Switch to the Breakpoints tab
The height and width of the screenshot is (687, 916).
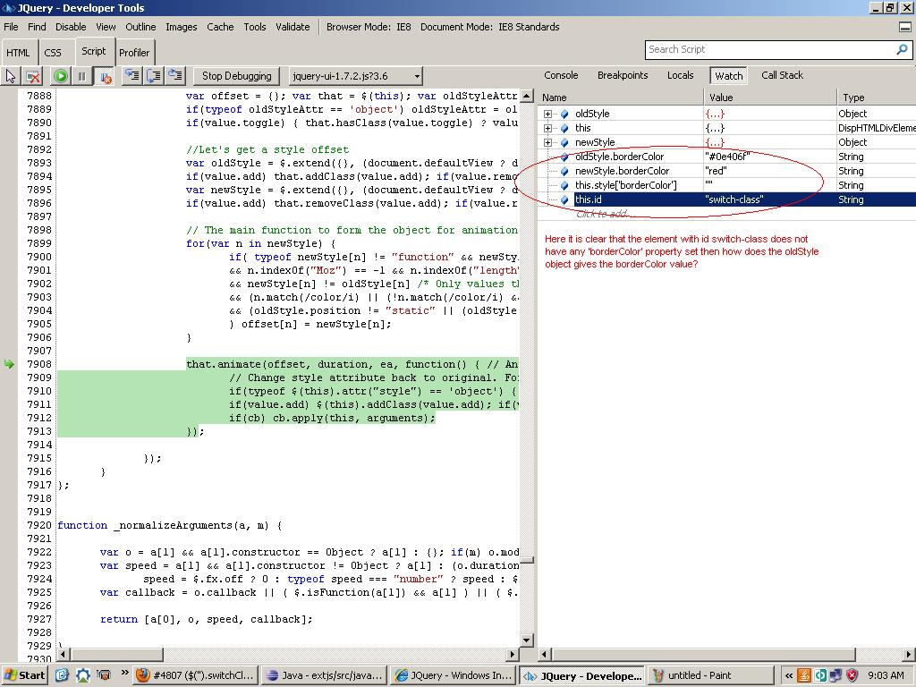coord(623,76)
